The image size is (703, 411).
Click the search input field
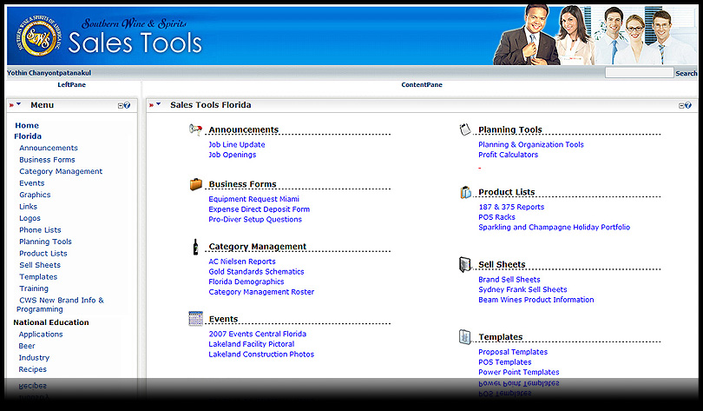tap(639, 73)
